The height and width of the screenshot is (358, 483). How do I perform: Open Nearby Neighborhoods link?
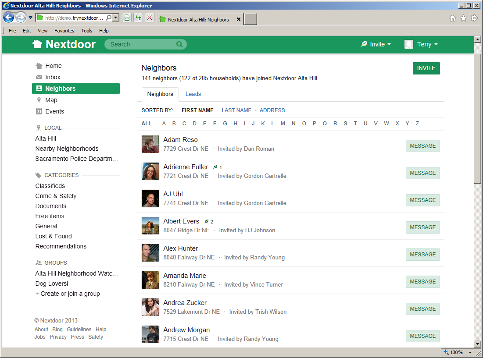point(67,149)
